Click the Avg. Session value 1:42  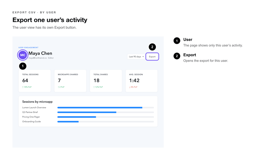(134, 80)
